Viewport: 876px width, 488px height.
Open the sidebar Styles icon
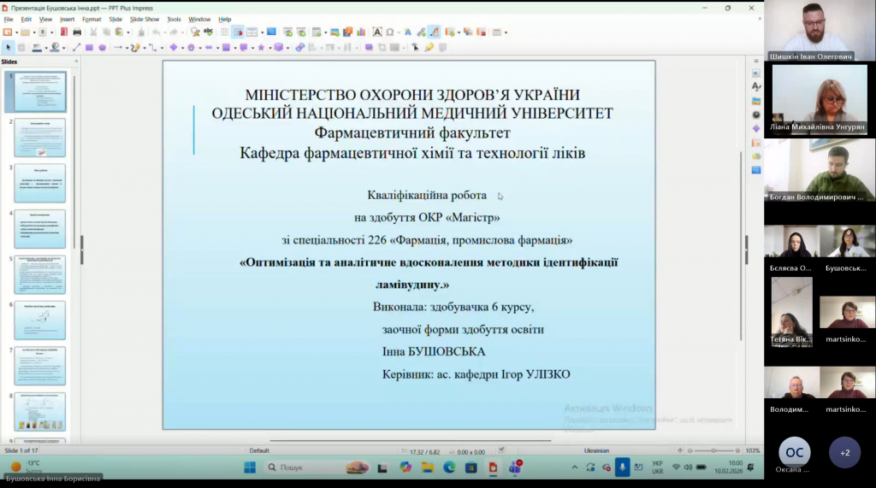pos(756,87)
